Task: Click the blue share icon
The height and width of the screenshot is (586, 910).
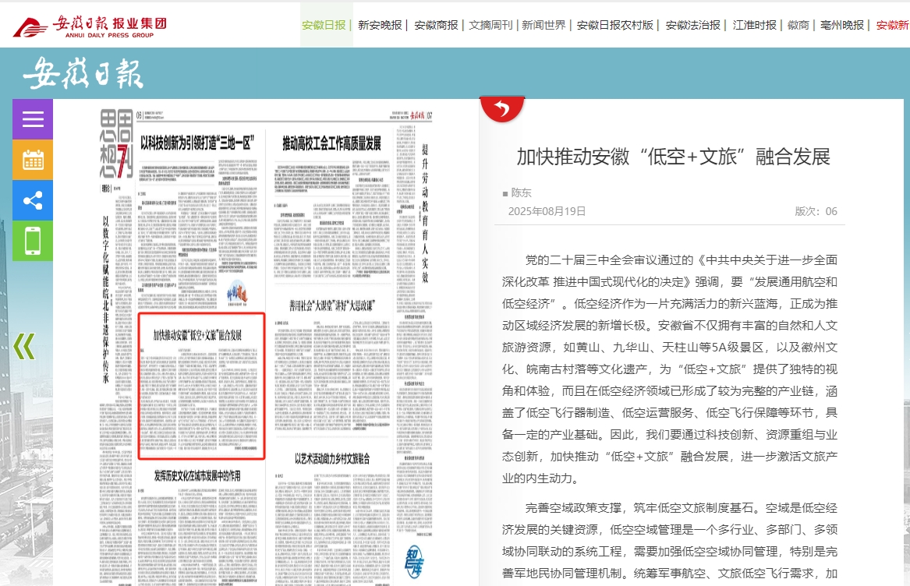Action: [33, 200]
